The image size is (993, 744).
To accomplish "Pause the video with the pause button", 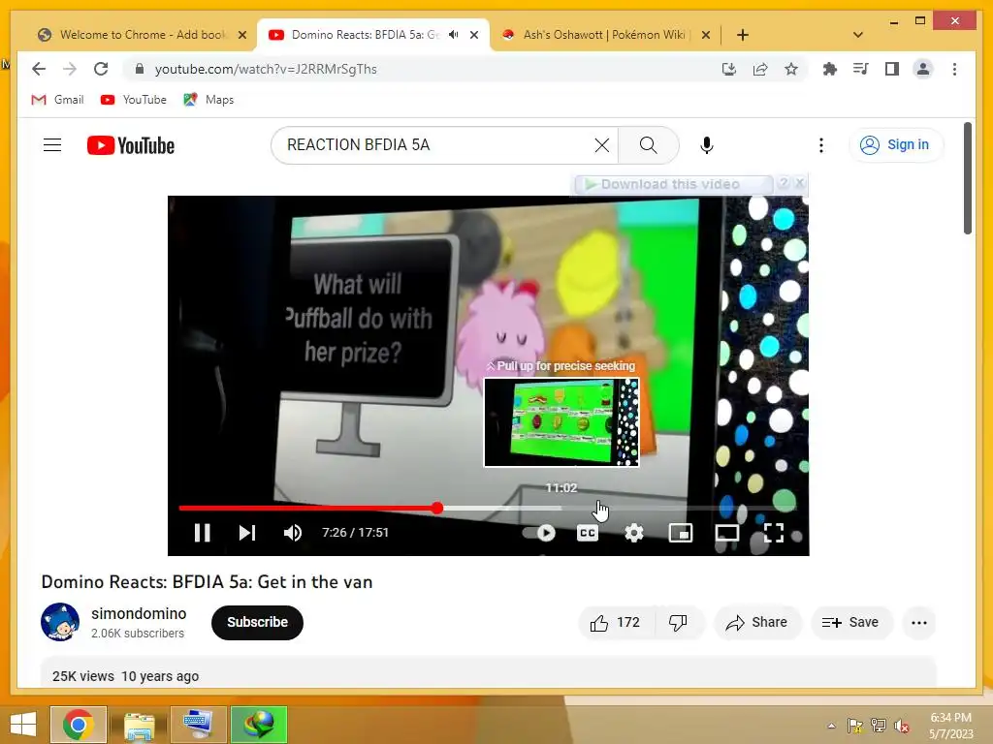I will (x=202, y=533).
